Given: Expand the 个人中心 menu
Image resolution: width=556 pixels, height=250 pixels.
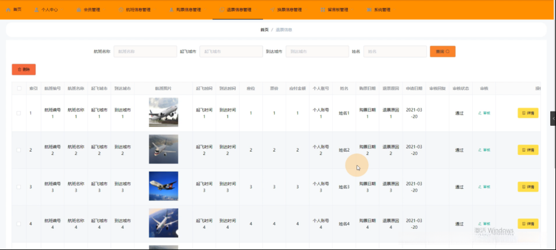Looking at the screenshot, I should click(46, 10).
